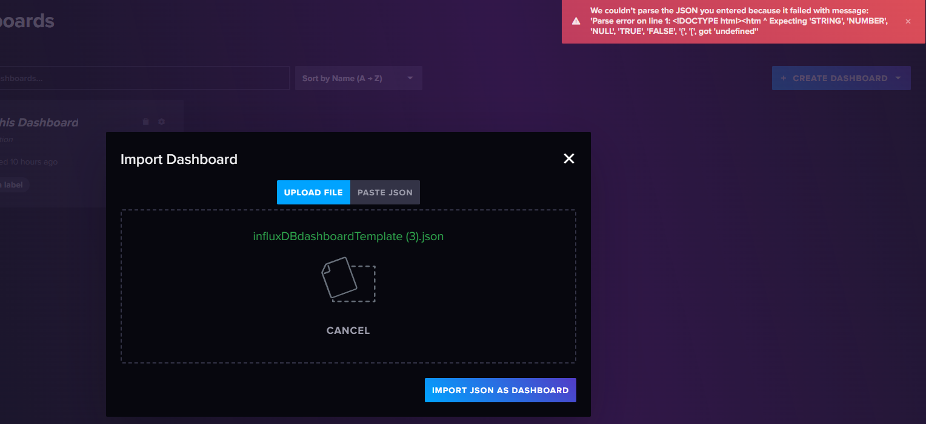This screenshot has height=424, width=926.
Task: Expand the Create Dashboard dropdown arrow
Action: pyautogui.click(x=898, y=78)
